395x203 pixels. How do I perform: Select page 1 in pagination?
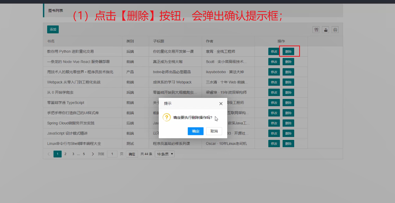58,154
